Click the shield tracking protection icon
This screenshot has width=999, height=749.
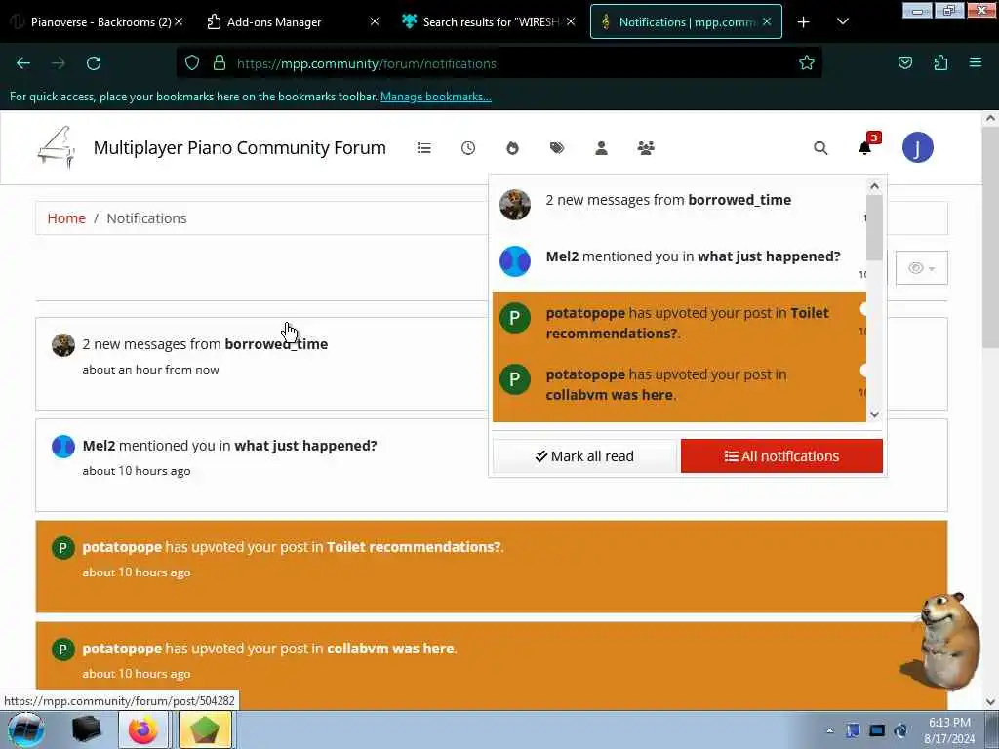192,62
